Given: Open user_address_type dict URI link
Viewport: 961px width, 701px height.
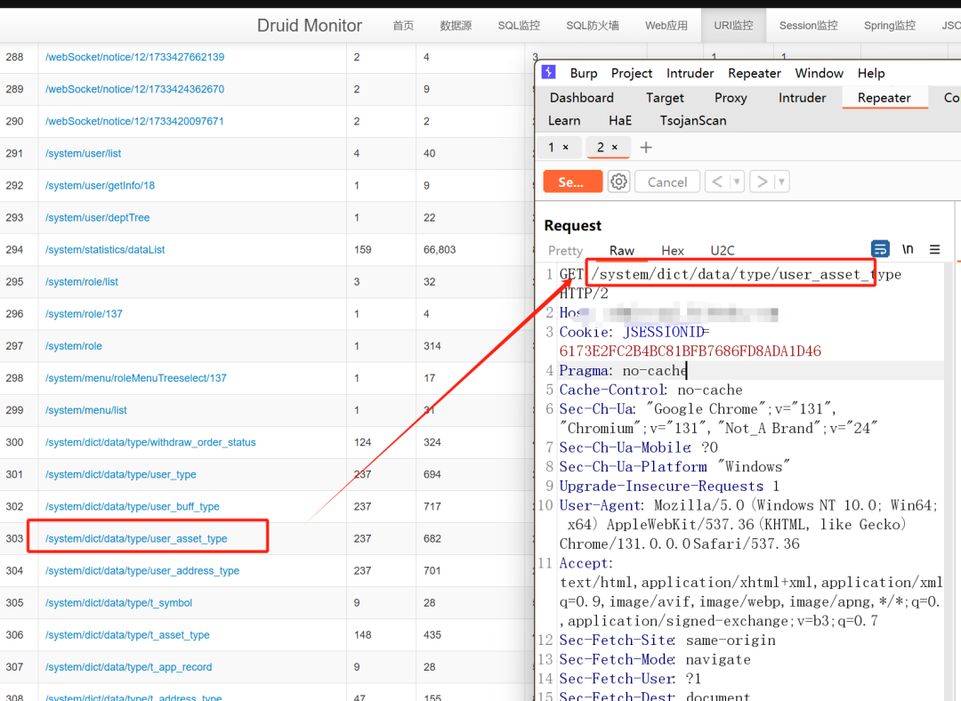Looking at the screenshot, I should (x=142, y=570).
